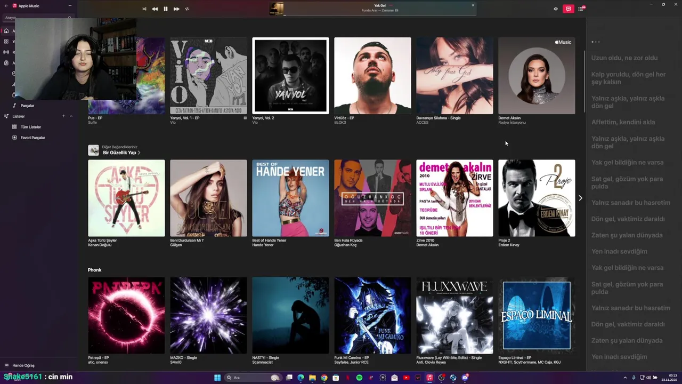Open YouTube app from taskbar
The image size is (682, 384).
(406, 378)
